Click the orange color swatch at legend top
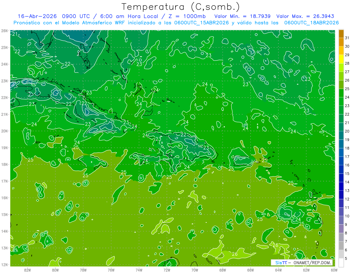The image size is (355, 274). coord(341,34)
